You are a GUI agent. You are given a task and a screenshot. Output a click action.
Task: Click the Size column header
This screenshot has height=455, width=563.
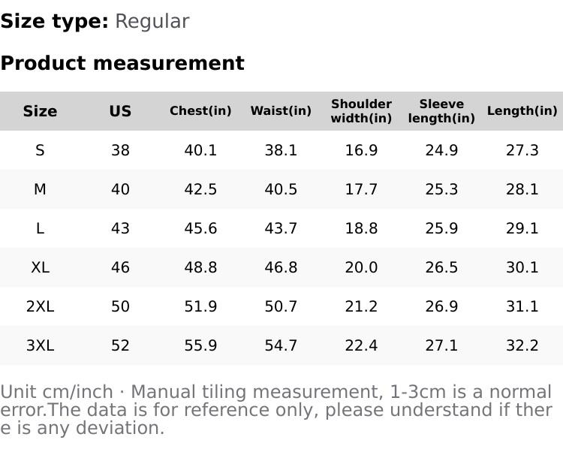[x=40, y=111]
